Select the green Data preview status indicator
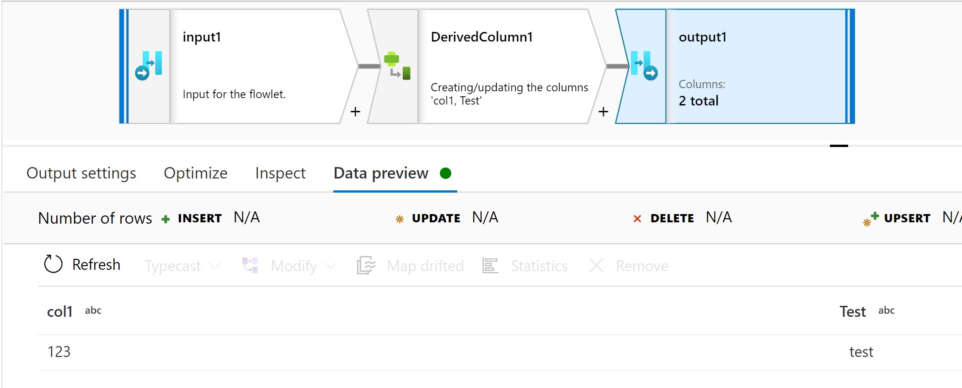 tap(446, 173)
